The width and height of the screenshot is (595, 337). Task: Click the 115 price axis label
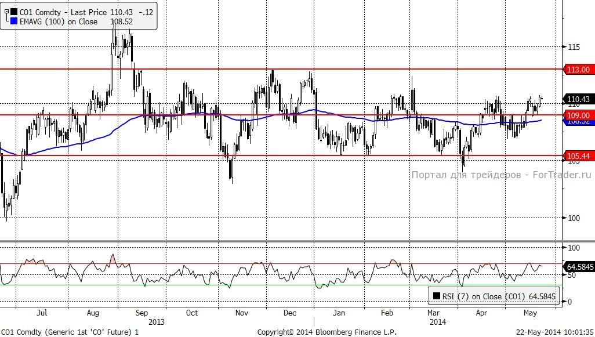tap(574, 46)
